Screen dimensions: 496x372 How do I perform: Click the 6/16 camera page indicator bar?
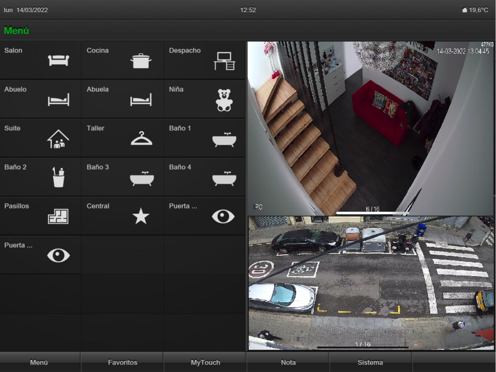tap(372, 212)
